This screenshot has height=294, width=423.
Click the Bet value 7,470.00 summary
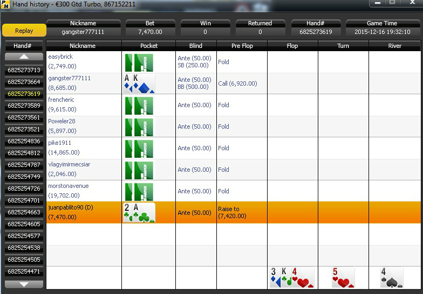pos(150,32)
